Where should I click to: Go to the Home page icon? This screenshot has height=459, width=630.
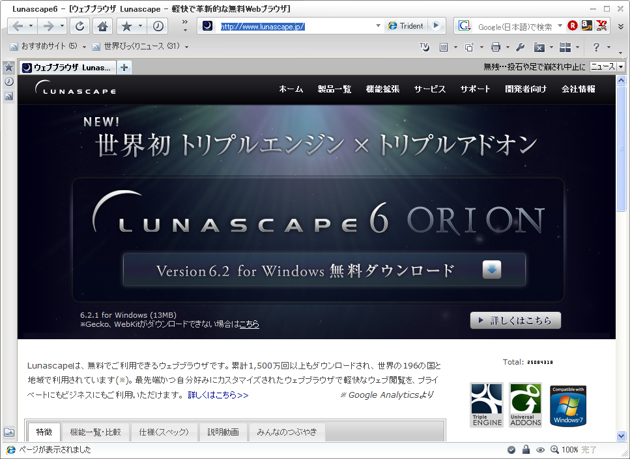[x=102, y=26]
